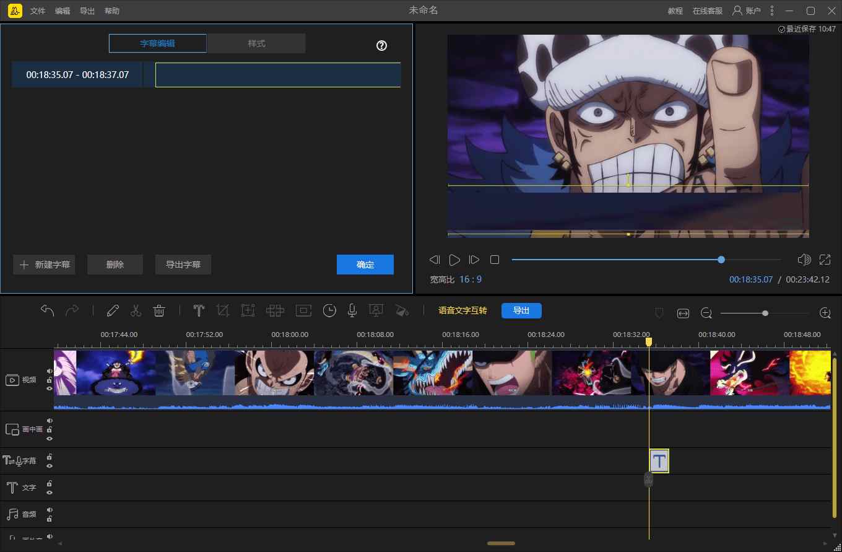The height and width of the screenshot is (552, 842).
Task: Click the zoom-region tool icon
Action: [x=248, y=310]
